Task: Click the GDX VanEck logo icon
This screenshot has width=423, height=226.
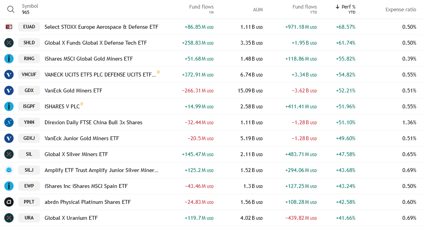Action: (9, 90)
